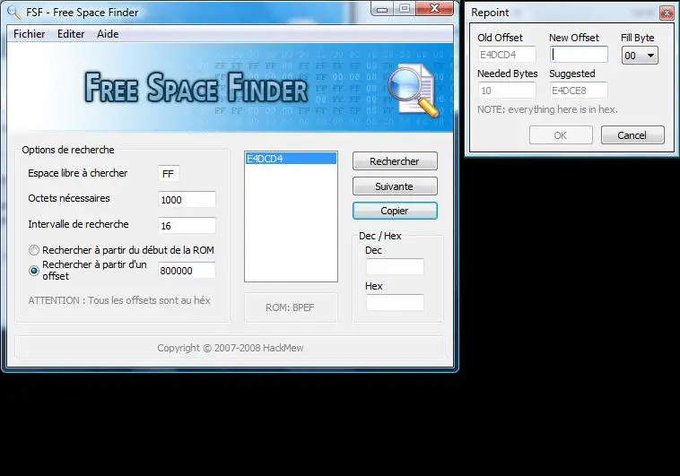Click OK in the Repoint dialog
680x476 pixels.
[x=561, y=135]
